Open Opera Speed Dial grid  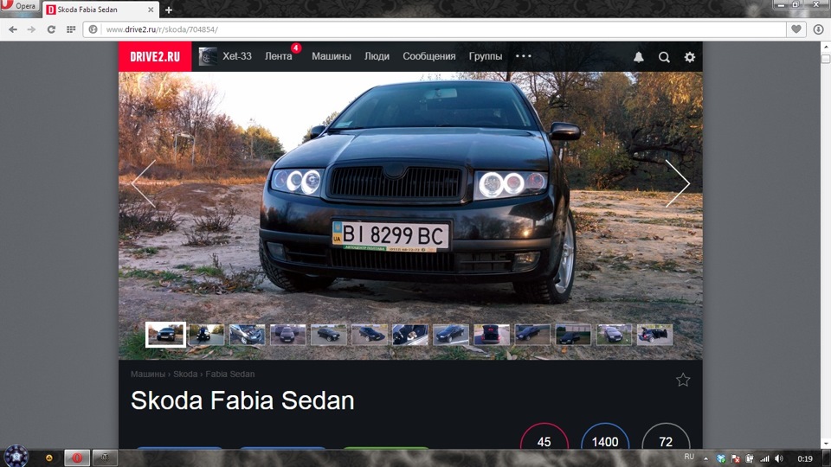pyautogui.click(x=71, y=29)
